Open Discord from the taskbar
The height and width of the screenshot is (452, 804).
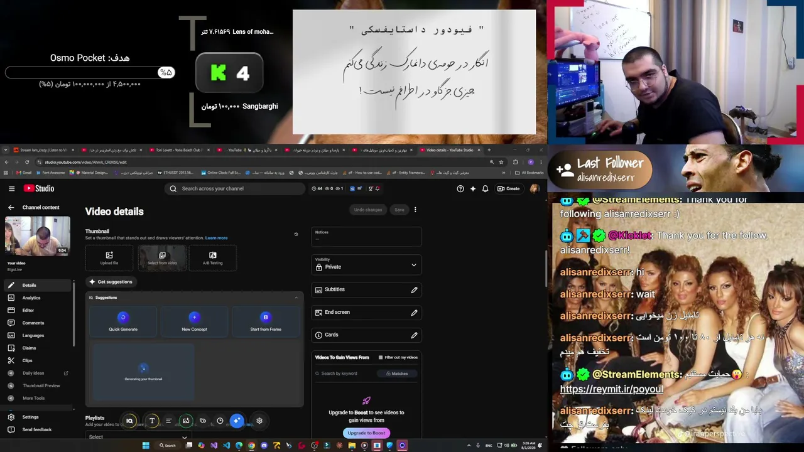tap(264, 446)
